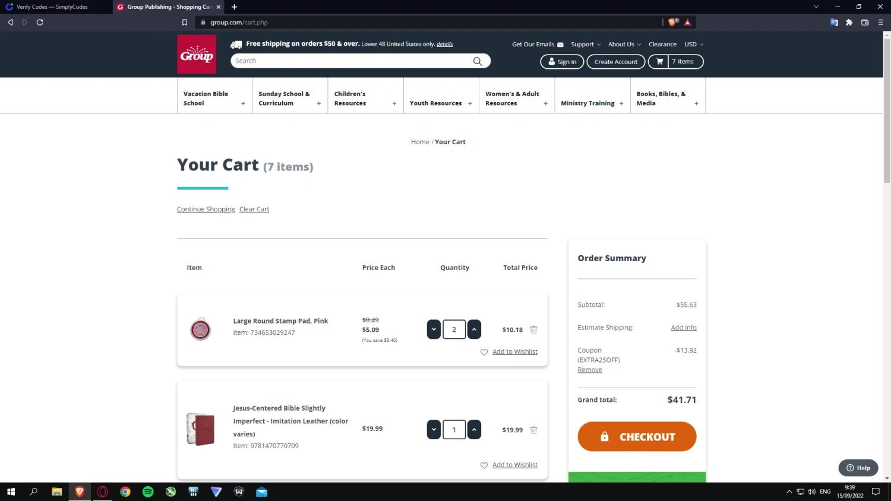
Task: Open the Mail app from taskbar
Action: 262,492
